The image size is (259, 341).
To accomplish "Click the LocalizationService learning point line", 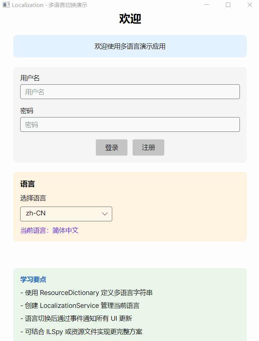I will click(x=80, y=306).
